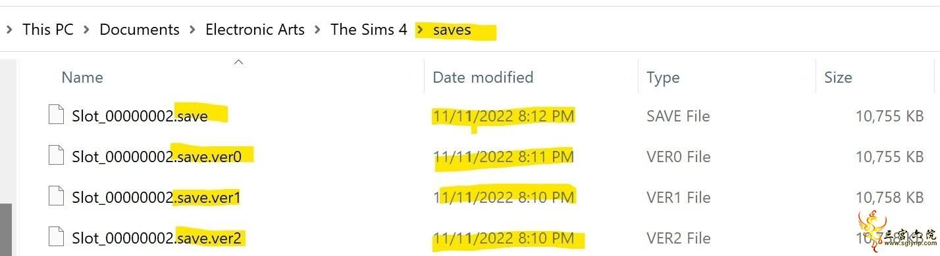This screenshot has width=940, height=256.
Task: Click the file icon of Slot_00000002.save.ver1
Action: (57, 197)
